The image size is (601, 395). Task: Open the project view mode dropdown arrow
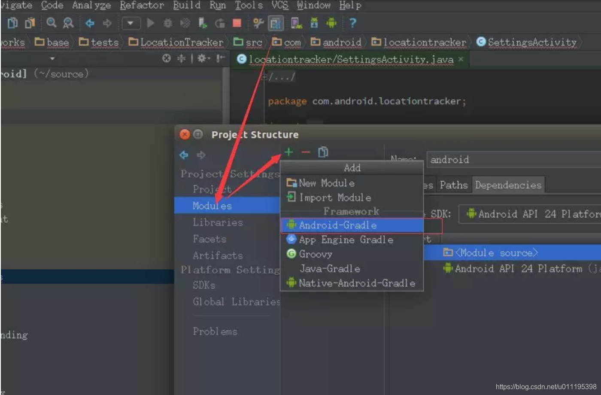pyautogui.click(x=52, y=58)
